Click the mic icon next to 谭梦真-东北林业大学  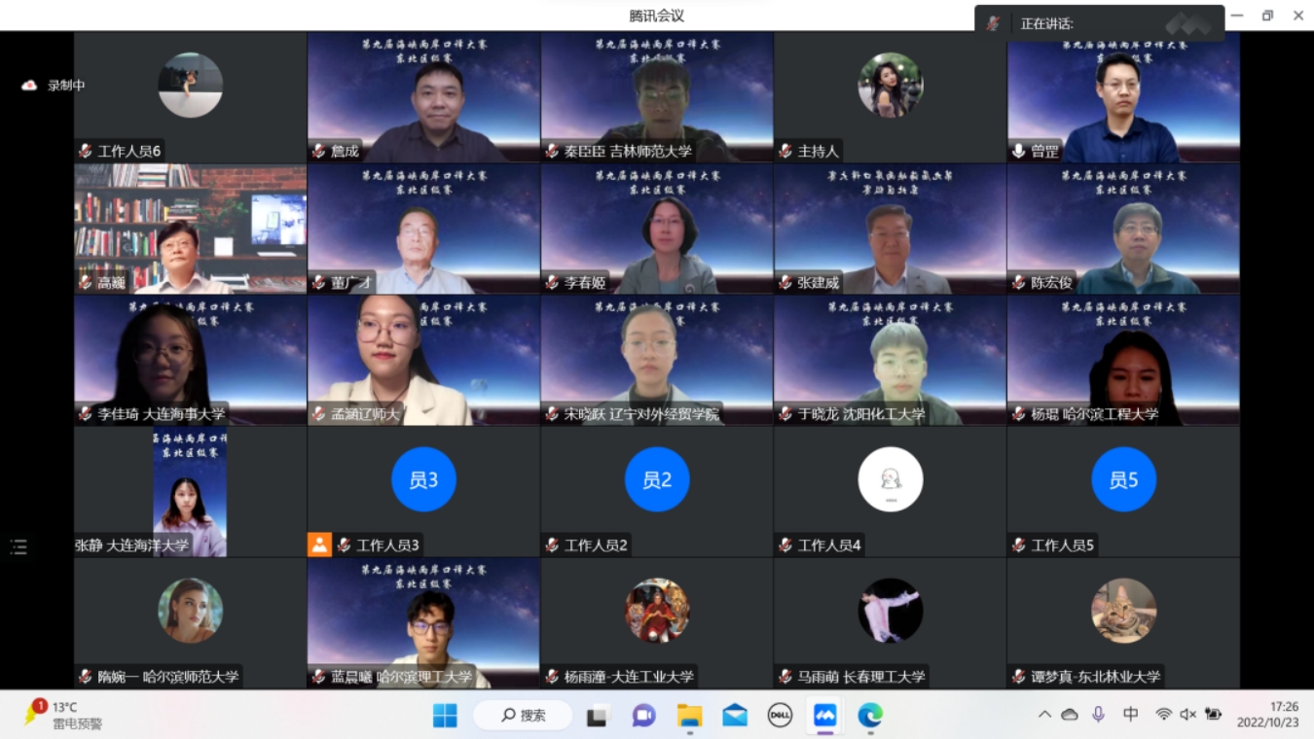tap(1017, 677)
